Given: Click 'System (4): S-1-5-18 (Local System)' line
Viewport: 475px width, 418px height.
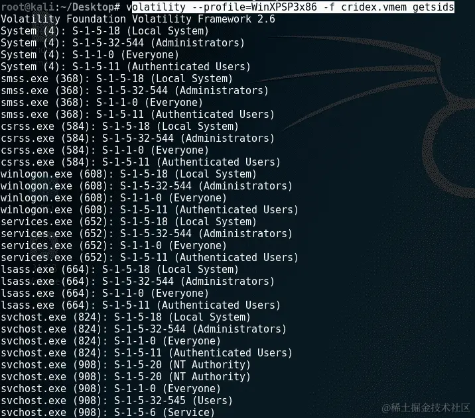Looking at the screenshot, I should click(105, 31).
